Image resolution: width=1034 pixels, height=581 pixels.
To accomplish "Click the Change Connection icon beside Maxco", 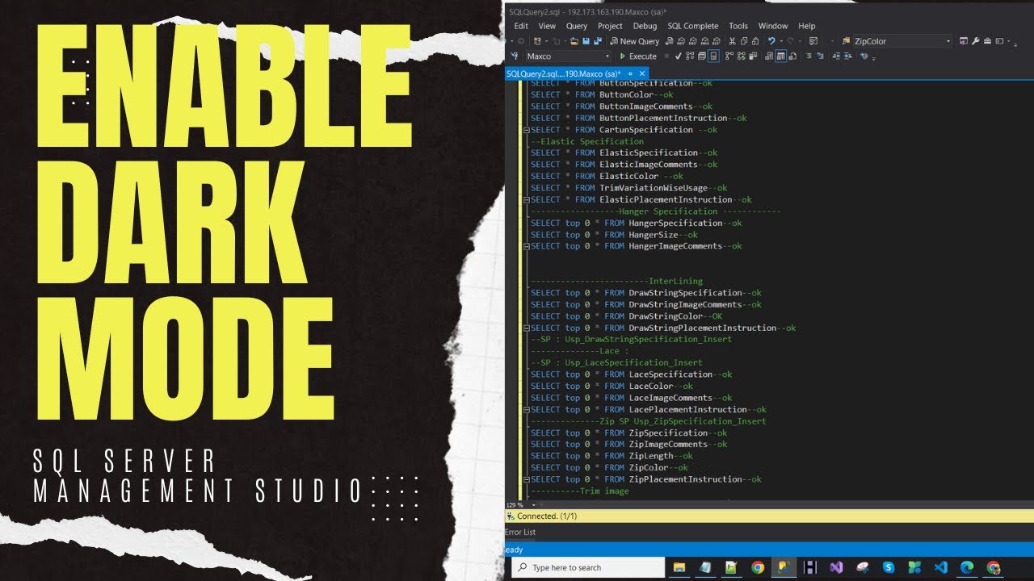I will 514,56.
